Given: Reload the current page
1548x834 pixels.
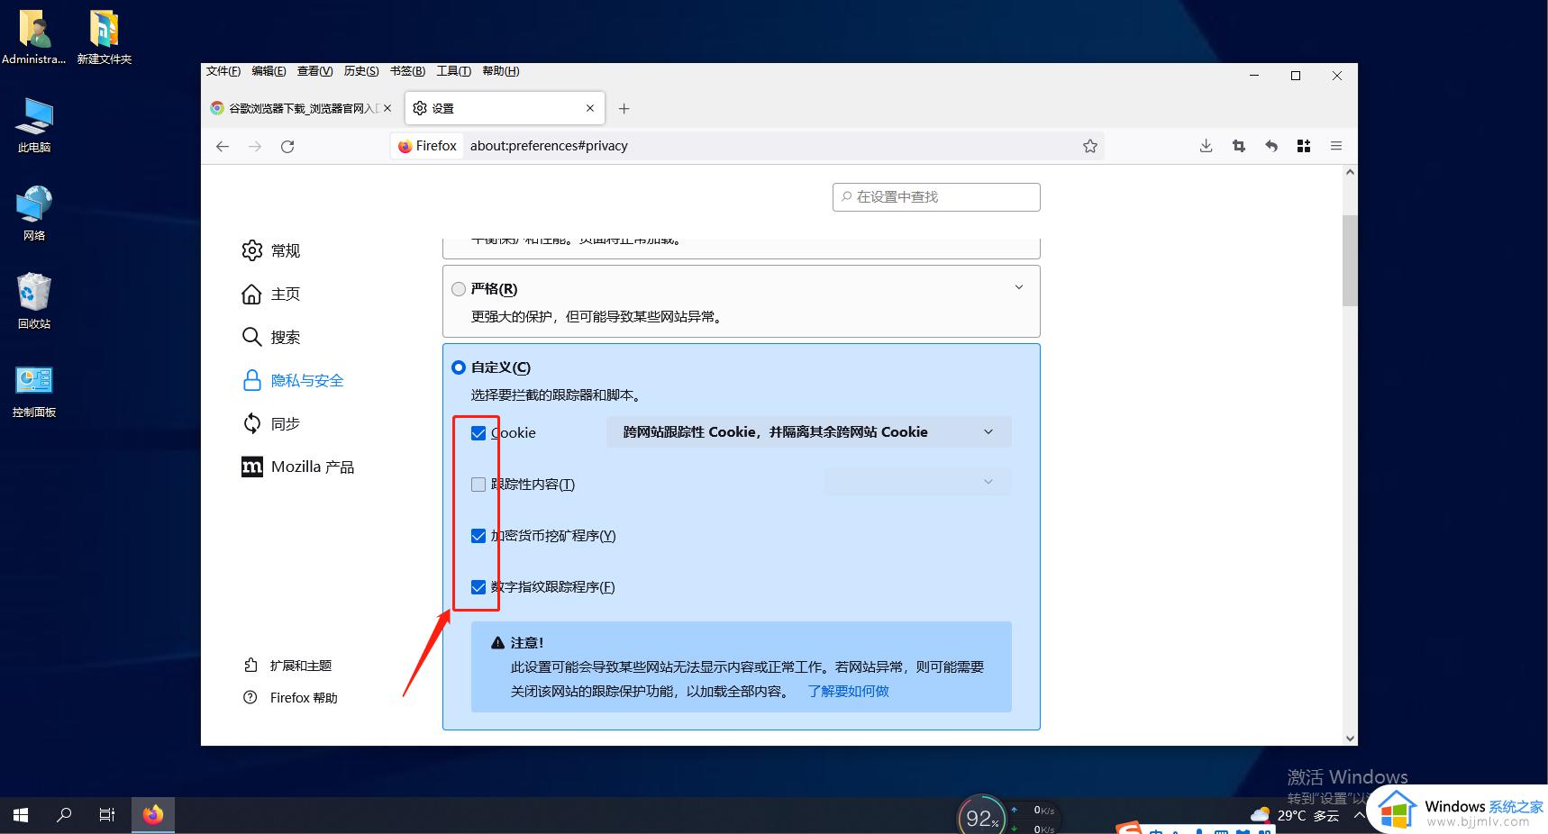Looking at the screenshot, I should [287, 146].
